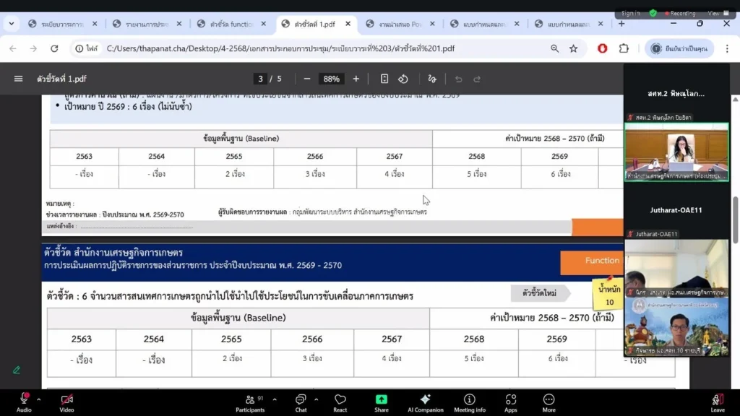
Task: Start screen sharing with Share button
Action: tap(381, 401)
